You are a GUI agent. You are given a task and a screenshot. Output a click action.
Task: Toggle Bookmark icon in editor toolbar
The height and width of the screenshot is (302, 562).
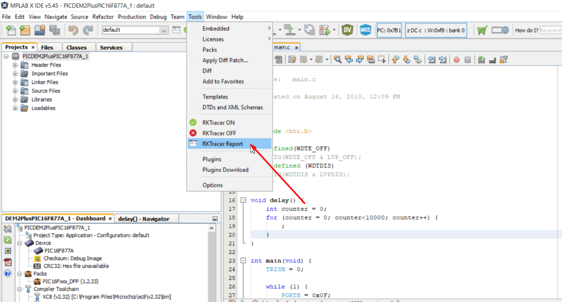coord(418,59)
